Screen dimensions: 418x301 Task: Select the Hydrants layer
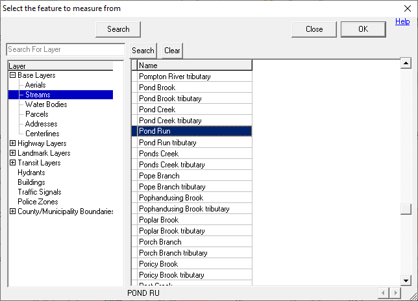(31, 173)
